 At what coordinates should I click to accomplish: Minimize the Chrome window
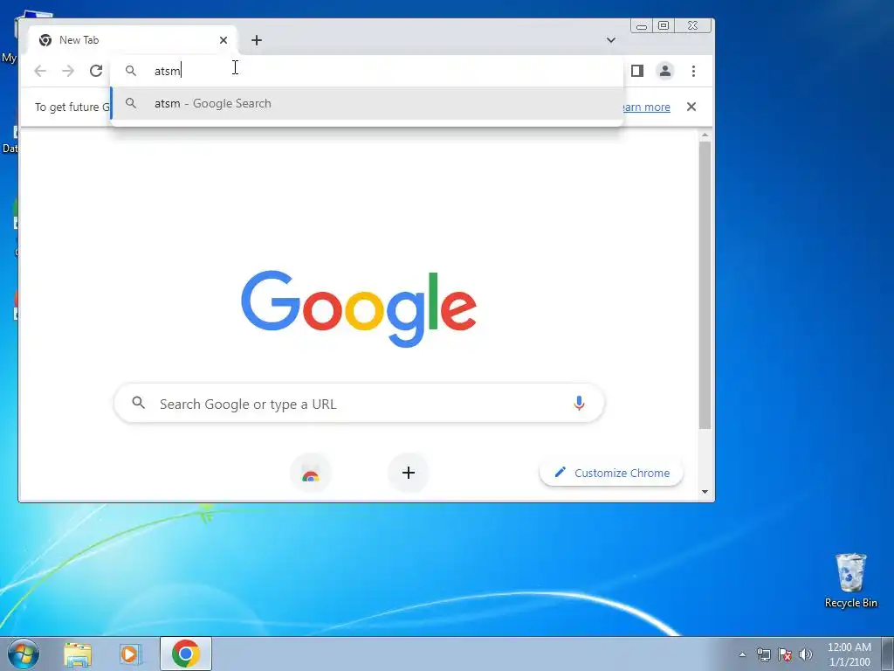point(642,25)
